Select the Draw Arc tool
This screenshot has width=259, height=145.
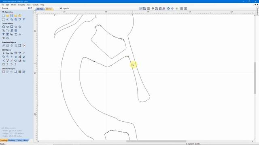click(8, 31)
